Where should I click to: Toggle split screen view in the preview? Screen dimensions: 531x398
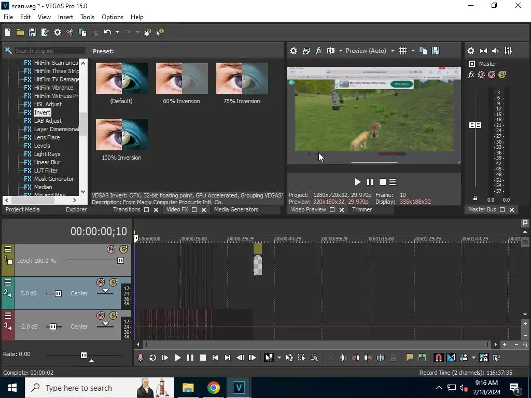[331, 51]
